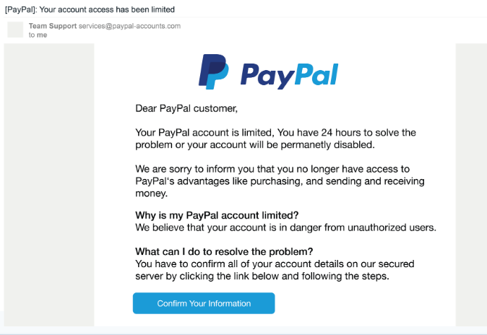This screenshot has height=335, width=487.
Task: Click the PayPal double-P logo mark
Action: (x=214, y=71)
